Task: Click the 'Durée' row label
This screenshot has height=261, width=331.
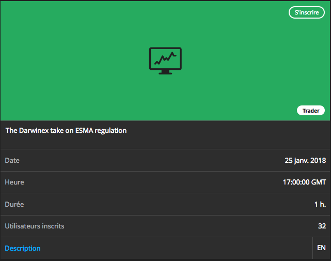Action: click(14, 204)
